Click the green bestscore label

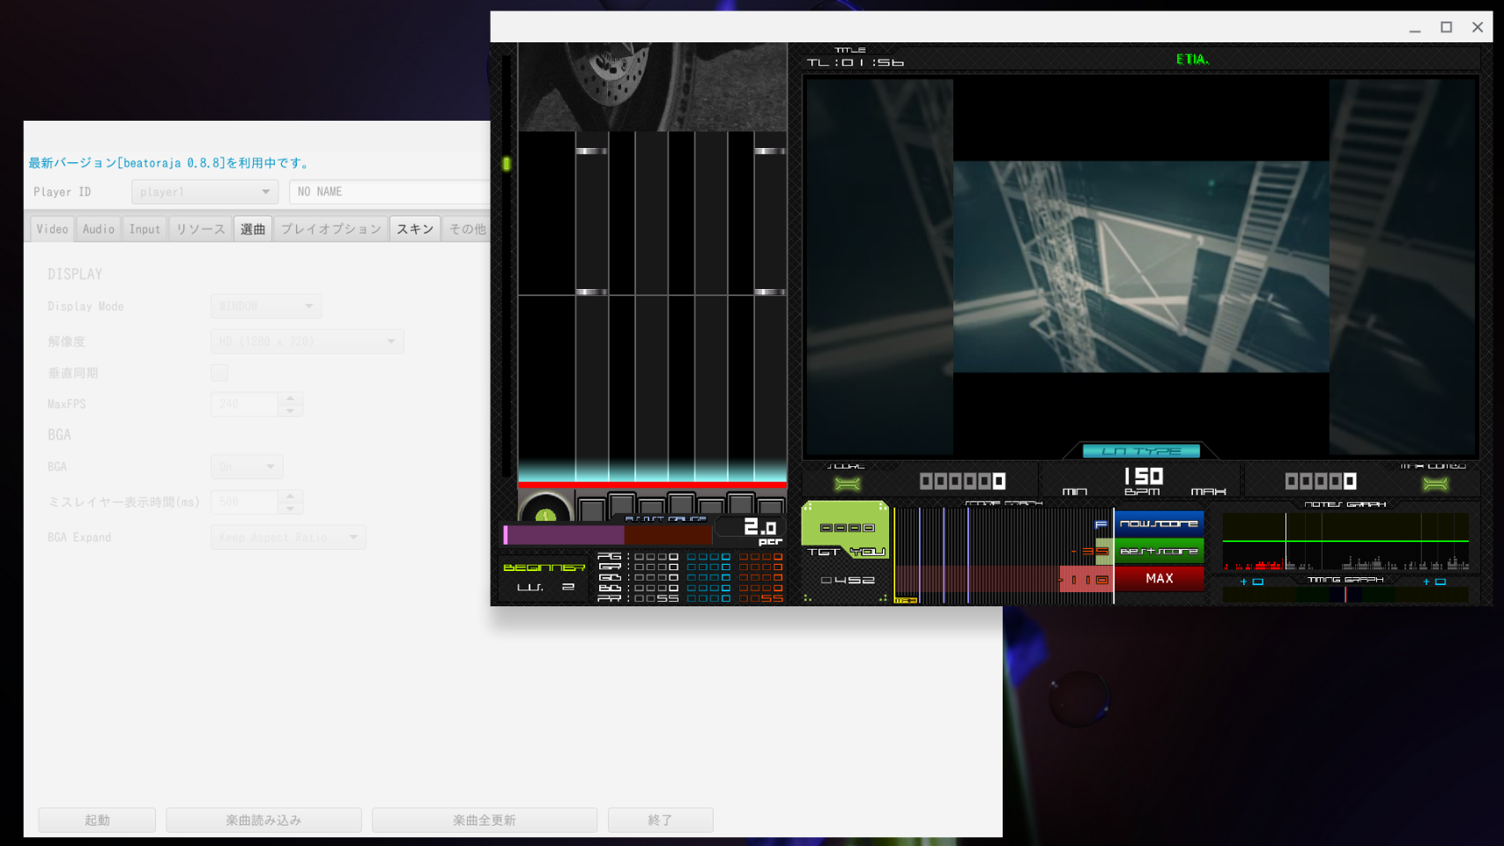tap(1158, 552)
